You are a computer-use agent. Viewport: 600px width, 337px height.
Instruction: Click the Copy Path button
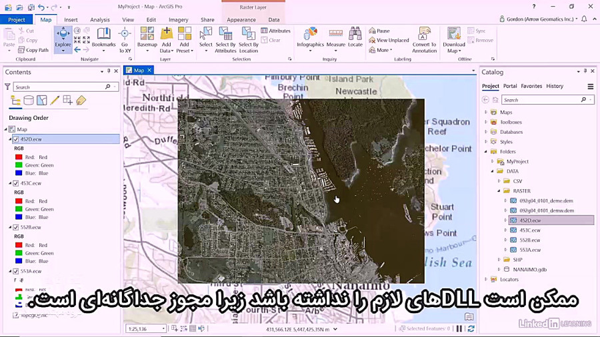point(33,50)
